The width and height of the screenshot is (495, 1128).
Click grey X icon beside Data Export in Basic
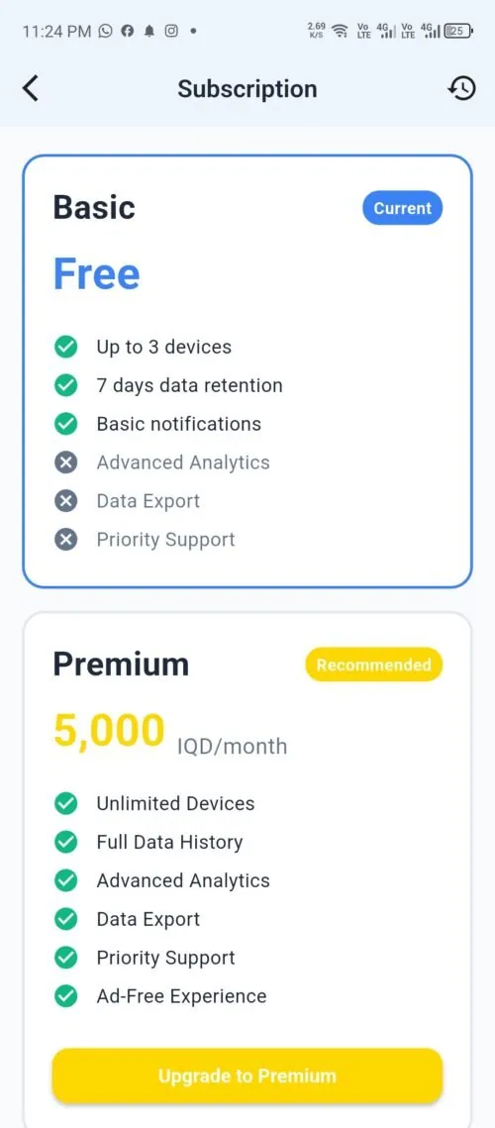[x=65, y=501]
